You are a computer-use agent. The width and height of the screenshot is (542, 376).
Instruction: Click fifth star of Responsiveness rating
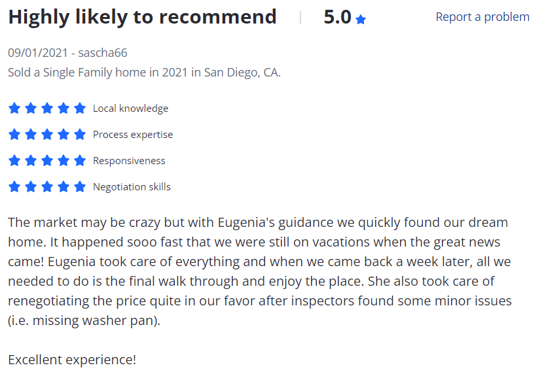pyautogui.click(x=80, y=161)
